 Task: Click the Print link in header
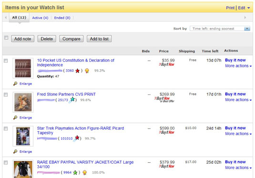[230, 8]
